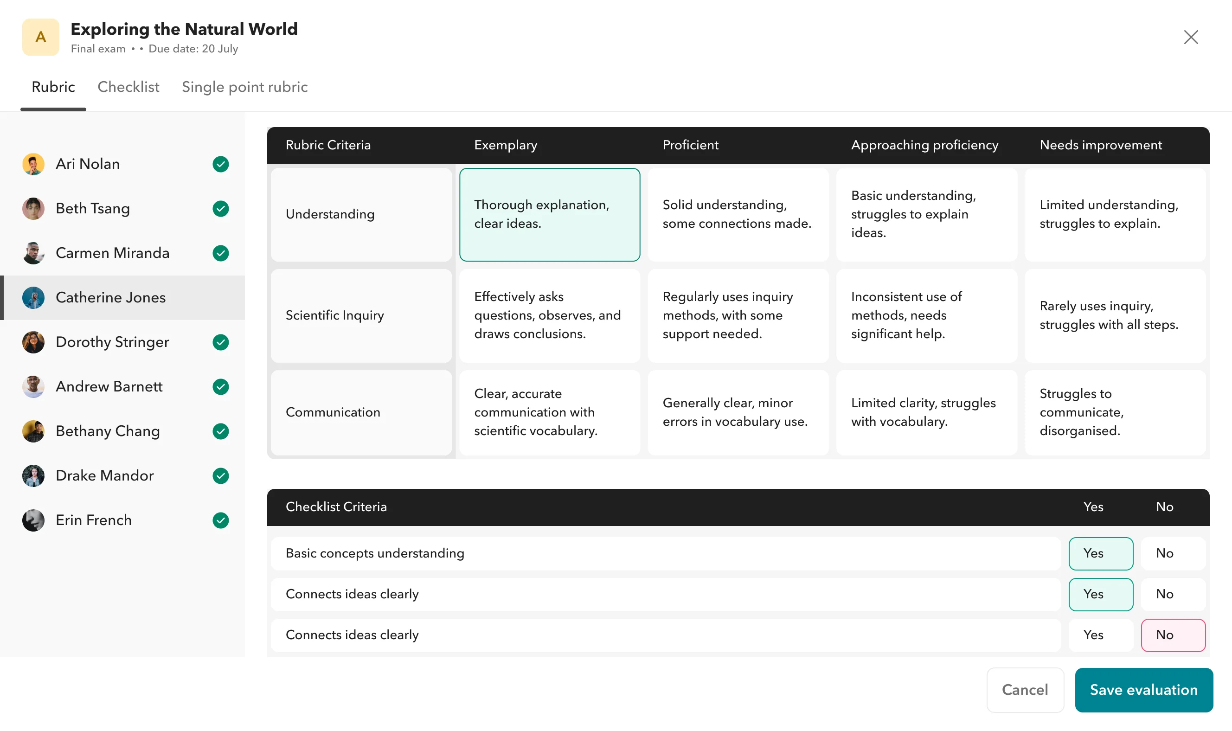Close the evaluation dialog with X
The height and width of the screenshot is (731, 1232).
coord(1191,37)
